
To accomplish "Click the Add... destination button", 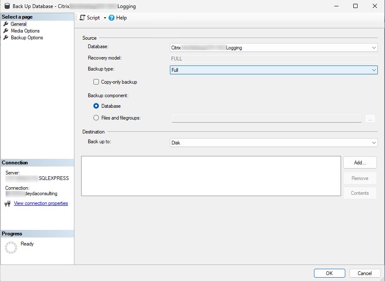I will pos(360,162).
